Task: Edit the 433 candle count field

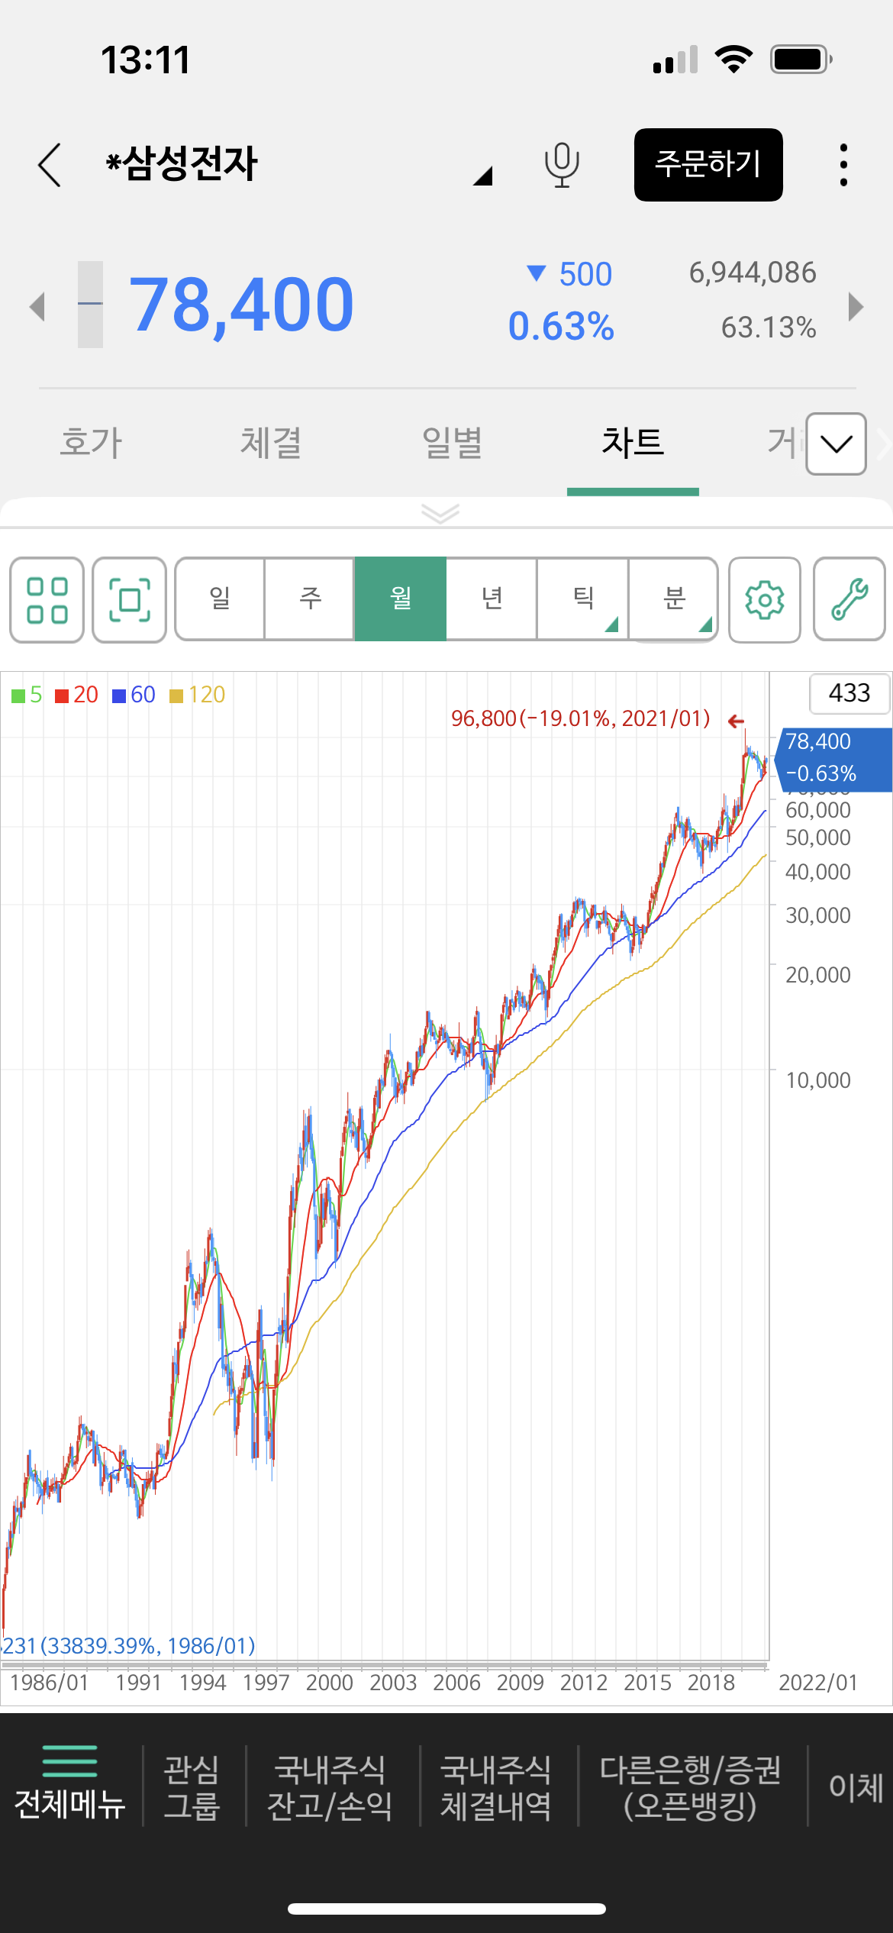Action: pos(849,693)
